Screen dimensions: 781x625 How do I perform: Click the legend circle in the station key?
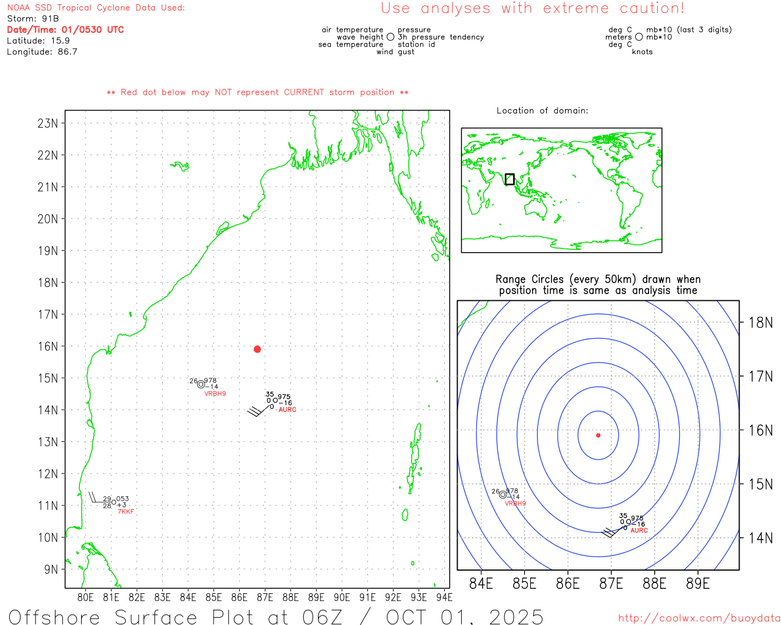390,37
